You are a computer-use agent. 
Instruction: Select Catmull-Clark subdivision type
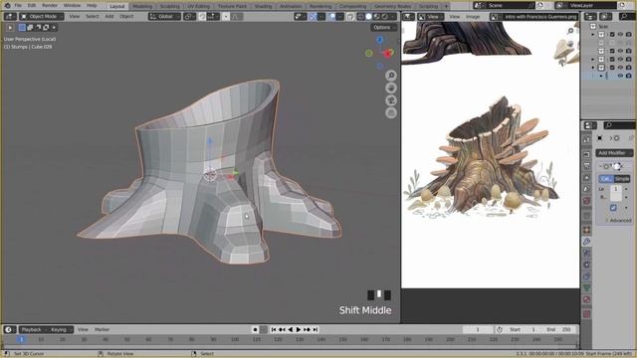point(606,179)
